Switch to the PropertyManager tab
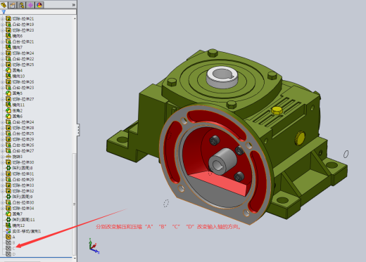 (13, 5)
